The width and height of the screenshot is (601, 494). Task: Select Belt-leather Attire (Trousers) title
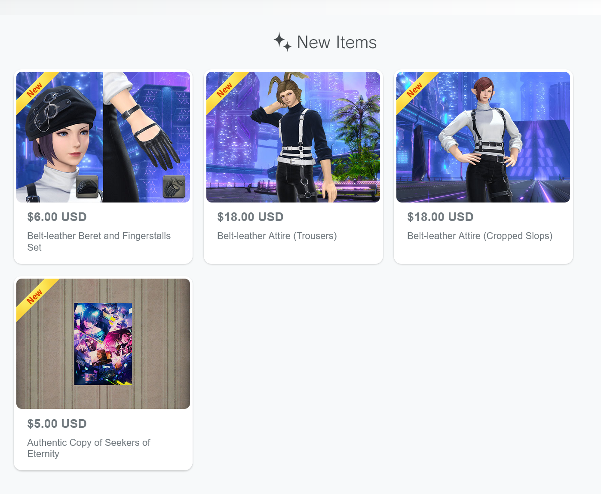(277, 236)
